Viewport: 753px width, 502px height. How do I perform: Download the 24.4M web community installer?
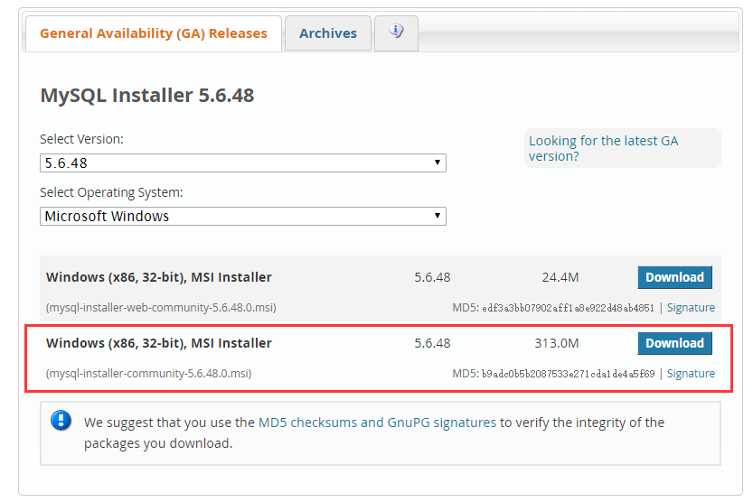[674, 277]
